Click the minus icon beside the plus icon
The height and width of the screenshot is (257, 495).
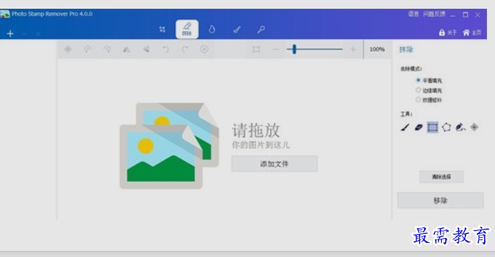tap(25, 34)
